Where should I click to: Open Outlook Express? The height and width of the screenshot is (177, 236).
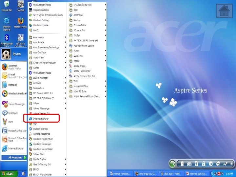(47, 129)
